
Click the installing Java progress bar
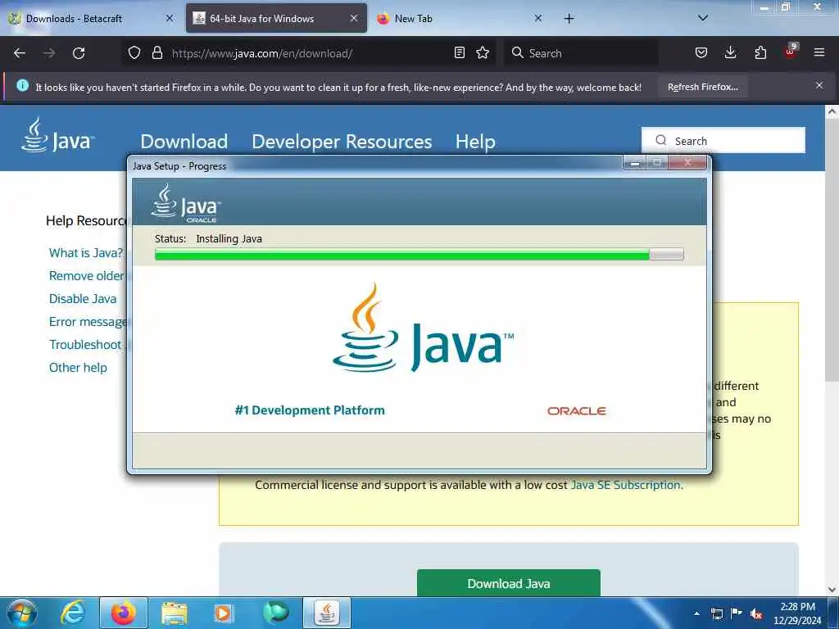419,254
